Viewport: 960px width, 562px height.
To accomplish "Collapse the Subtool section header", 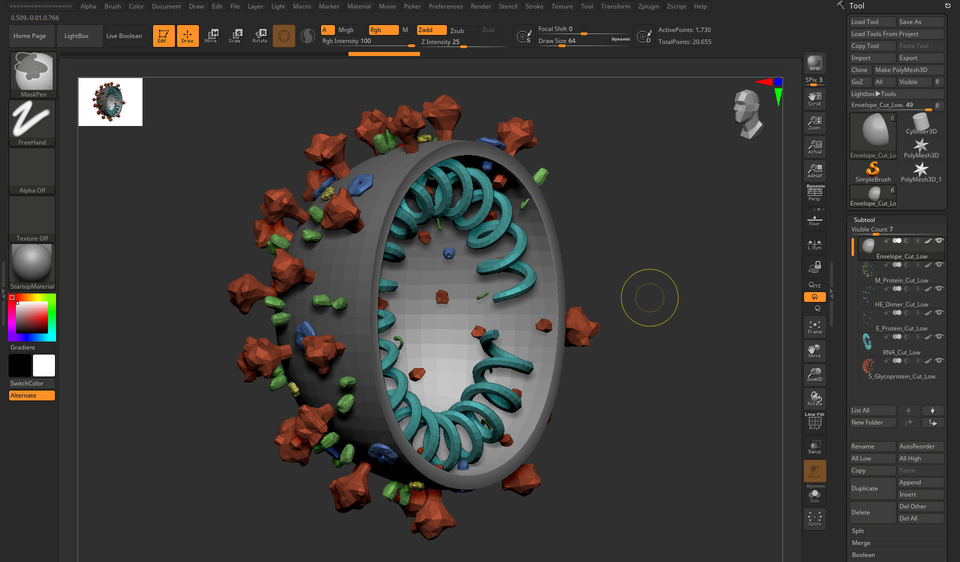I will pyautogui.click(x=864, y=219).
